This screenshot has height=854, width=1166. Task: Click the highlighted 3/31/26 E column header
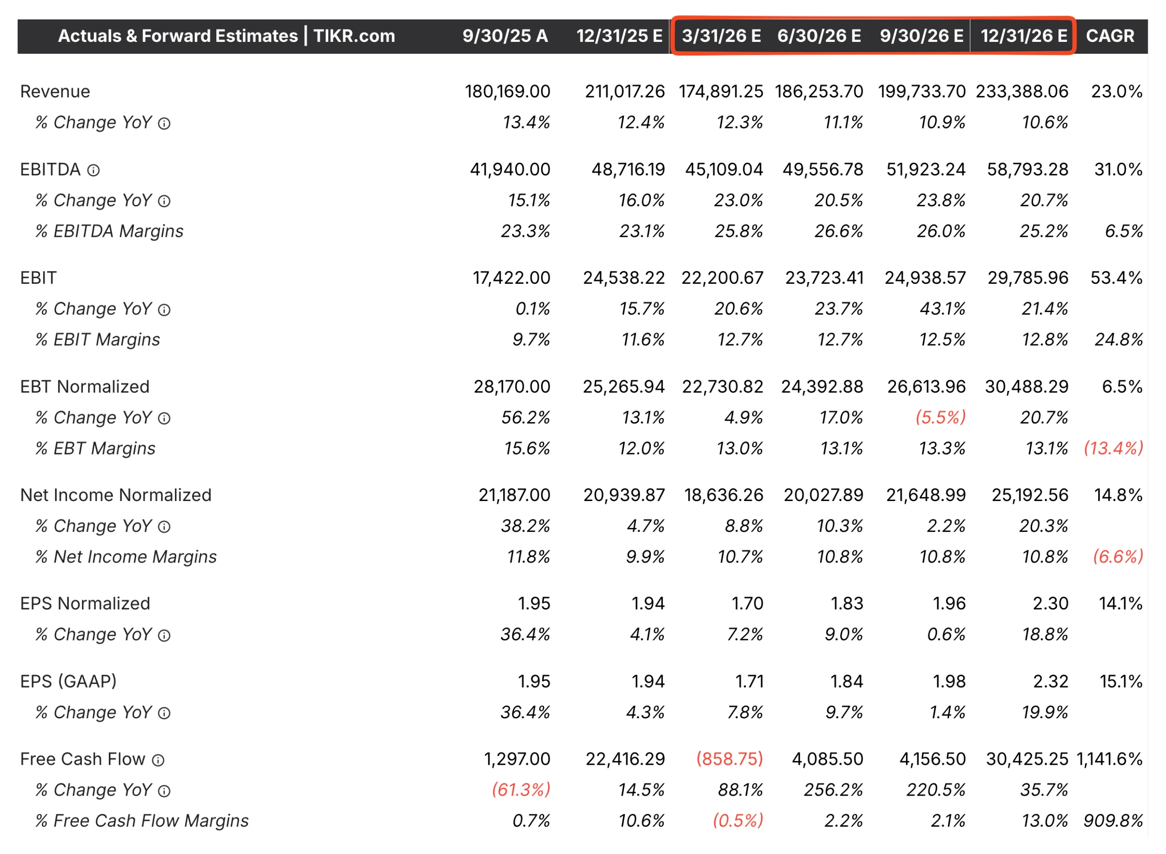click(721, 36)
